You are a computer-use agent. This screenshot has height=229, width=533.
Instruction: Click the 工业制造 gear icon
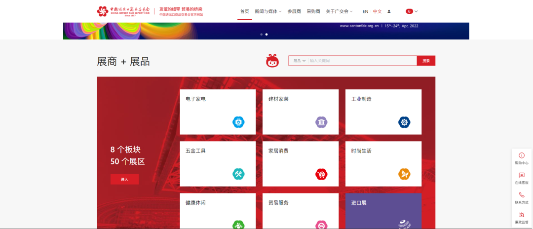point(404,122)
